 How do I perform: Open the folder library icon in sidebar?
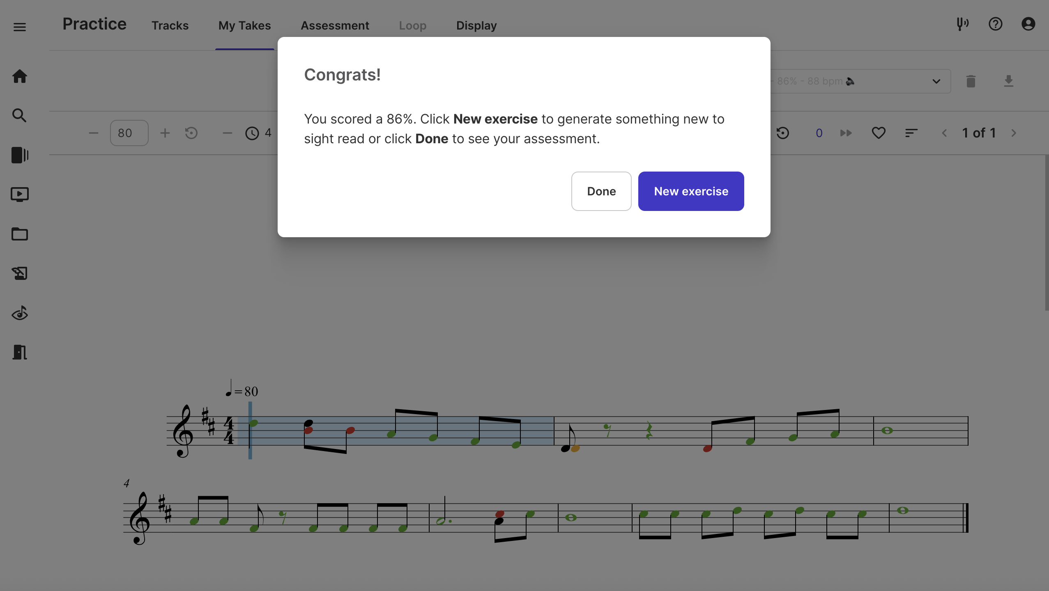[x=19, y=234]
